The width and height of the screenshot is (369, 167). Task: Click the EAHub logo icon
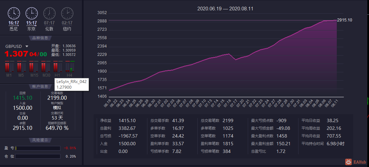click(x=349, y=162)
